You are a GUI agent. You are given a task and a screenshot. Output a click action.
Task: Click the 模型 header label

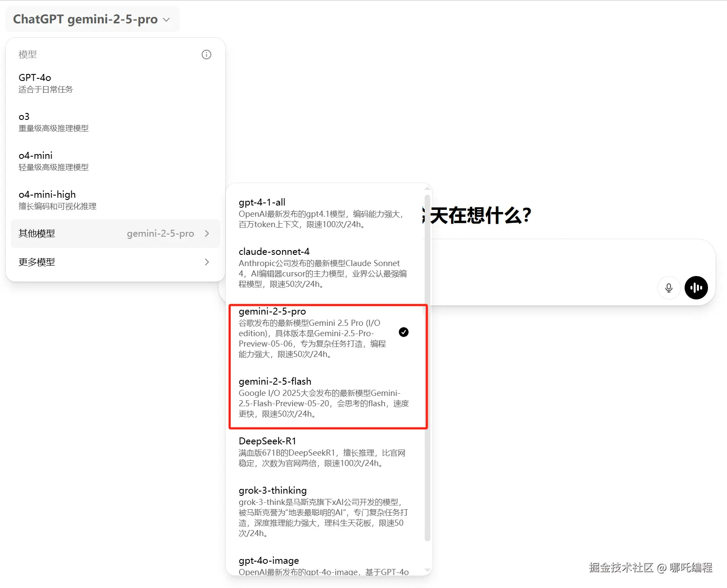(28, 55)
